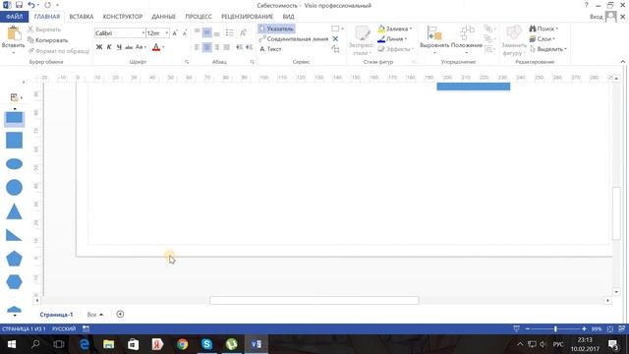
Task: Open Skype from the taskbar
Action: pyautogui.click(x=206, y=344)
